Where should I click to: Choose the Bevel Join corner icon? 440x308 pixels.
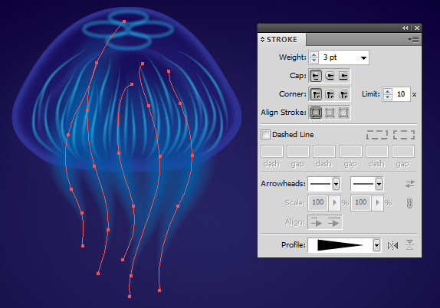point(343,94)
